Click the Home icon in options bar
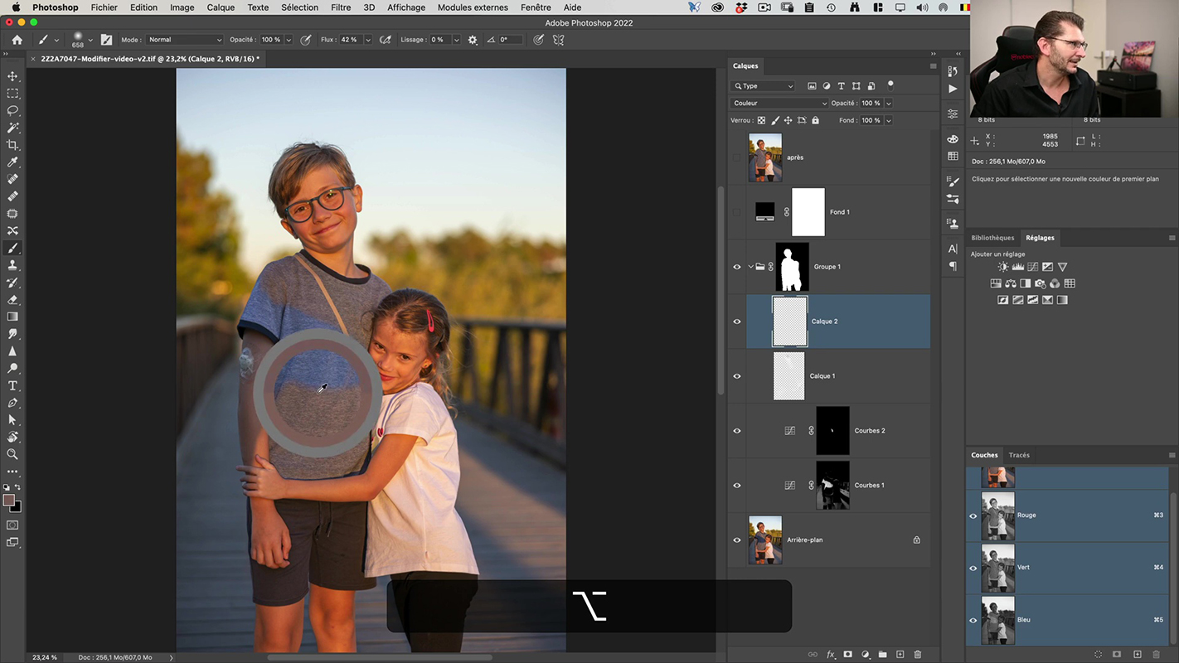Screen dimensions: 1179x663 click(17, 40)
